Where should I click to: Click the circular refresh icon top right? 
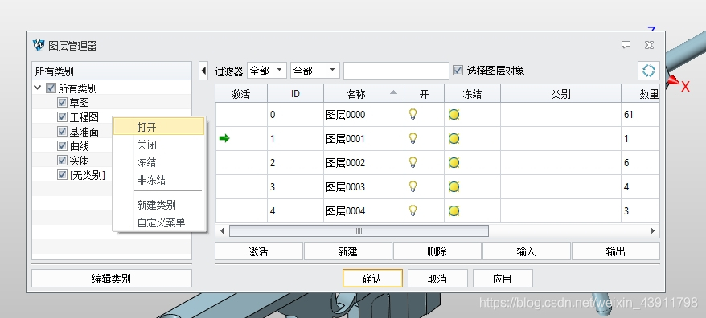pyautogui.click(x=648, y=71)
